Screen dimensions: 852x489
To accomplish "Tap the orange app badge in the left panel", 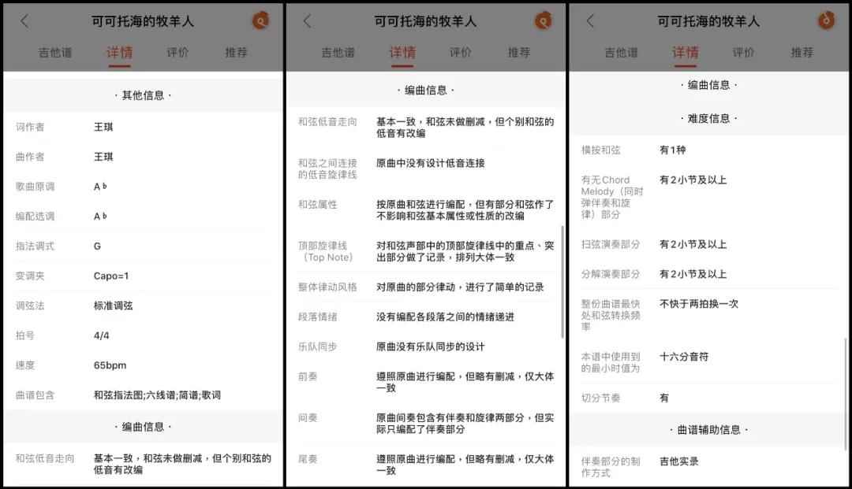I will pos(260,21).
